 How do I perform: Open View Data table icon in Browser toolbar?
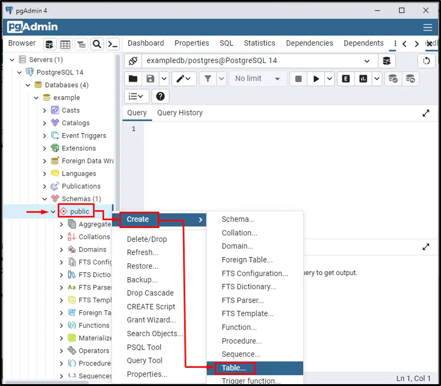click(65, 44)
